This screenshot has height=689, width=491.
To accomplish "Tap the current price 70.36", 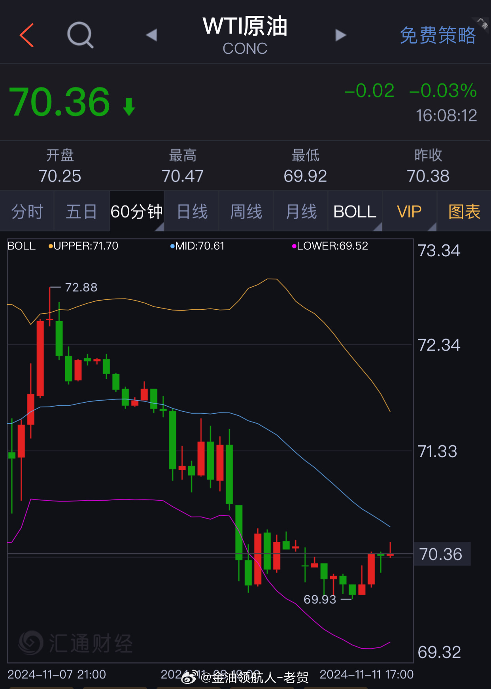I will click(59, 102).
